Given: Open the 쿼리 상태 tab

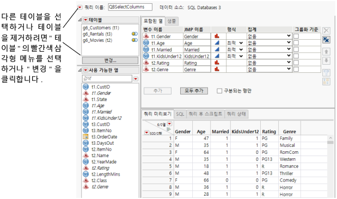Looking at the screenshot, I should point(236,114).
